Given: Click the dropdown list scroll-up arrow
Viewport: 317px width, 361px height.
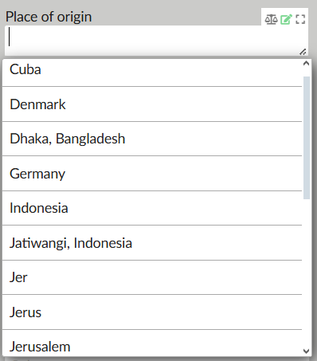Looking at the screenshot, I should (x=306, y=63).
